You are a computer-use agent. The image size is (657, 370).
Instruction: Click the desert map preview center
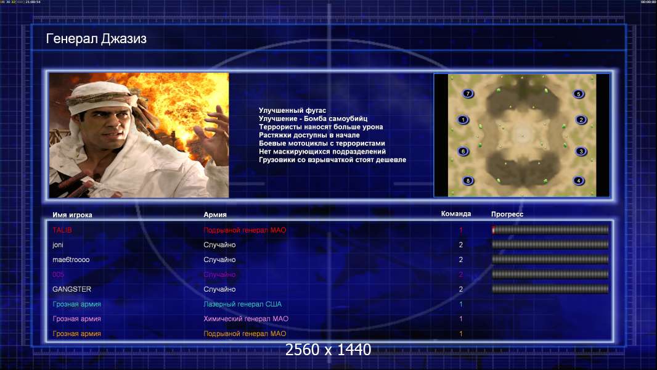521,135
